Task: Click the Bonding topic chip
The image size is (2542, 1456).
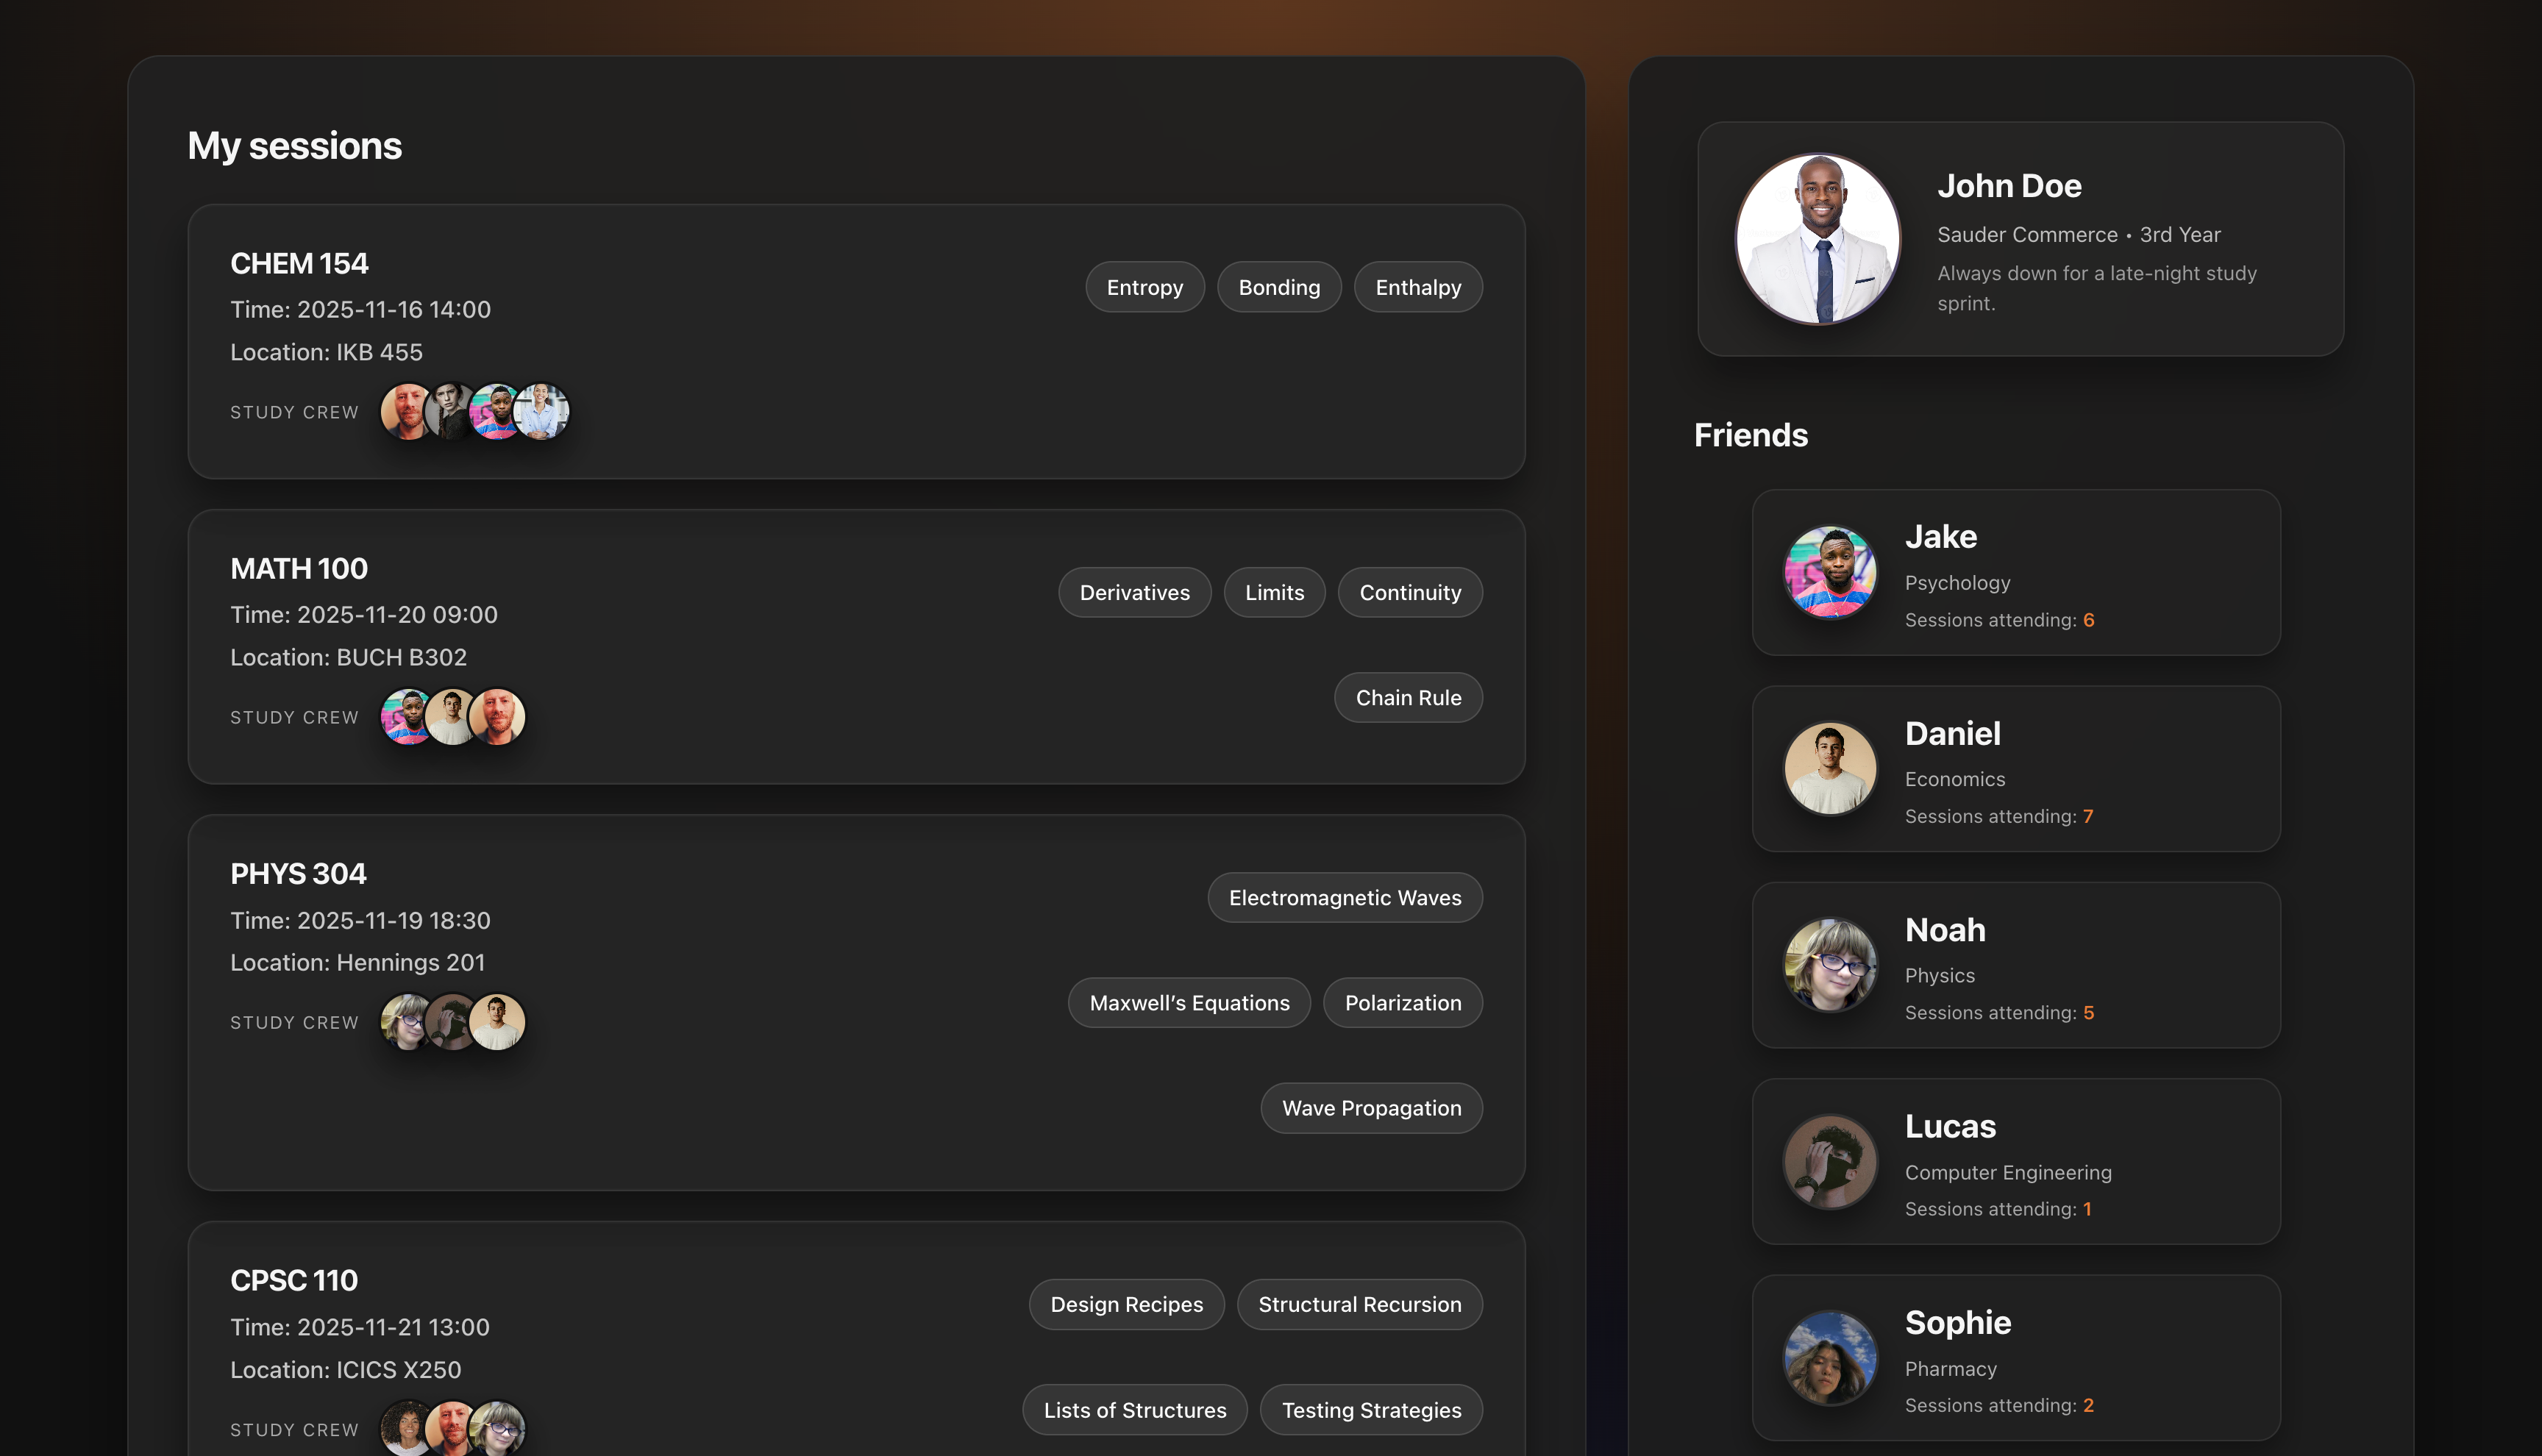Action: point(1278,287)
